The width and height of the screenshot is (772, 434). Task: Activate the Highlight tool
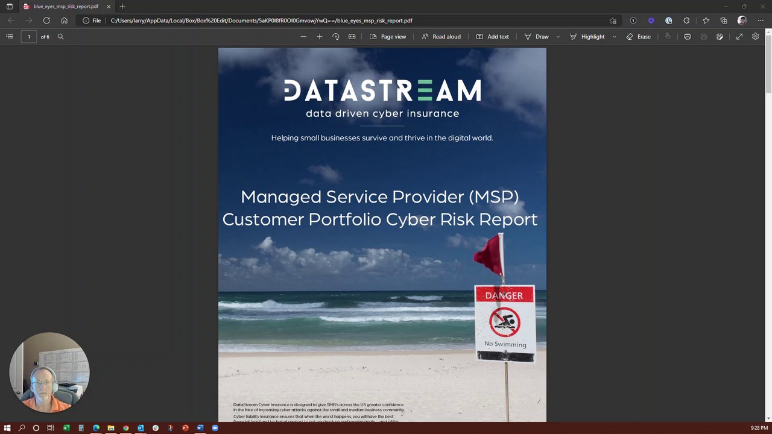(587, 37)
